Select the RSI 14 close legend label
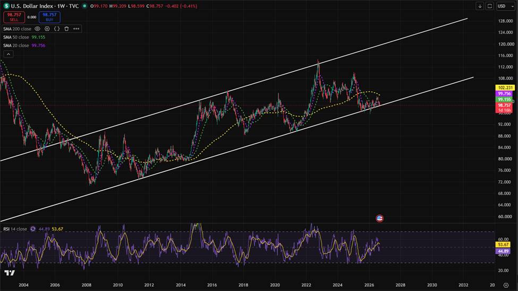Image resolution: width=518 pixels, height=291 pixels. point(15,228)
